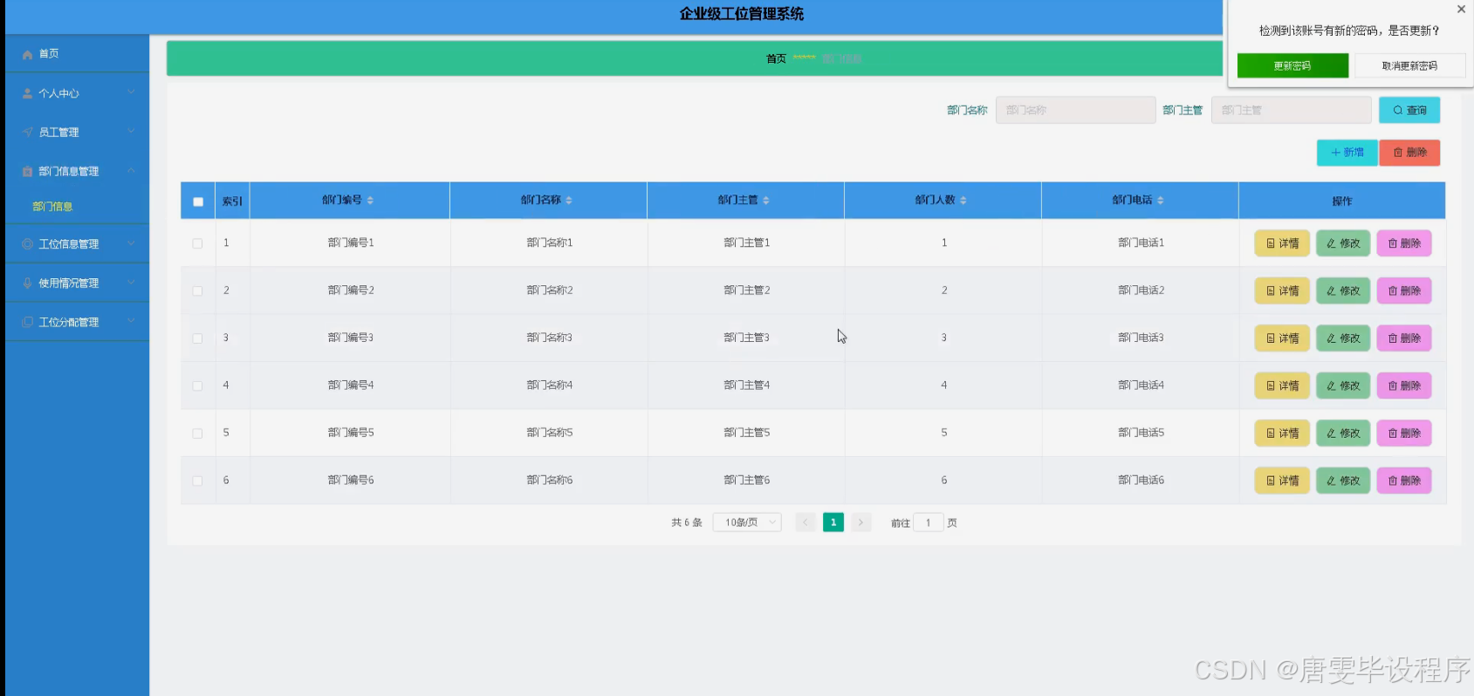This screenshot has height=696, width=1474.
Task: Click 更新密码 in the popup
Action: click(1292, 66)
